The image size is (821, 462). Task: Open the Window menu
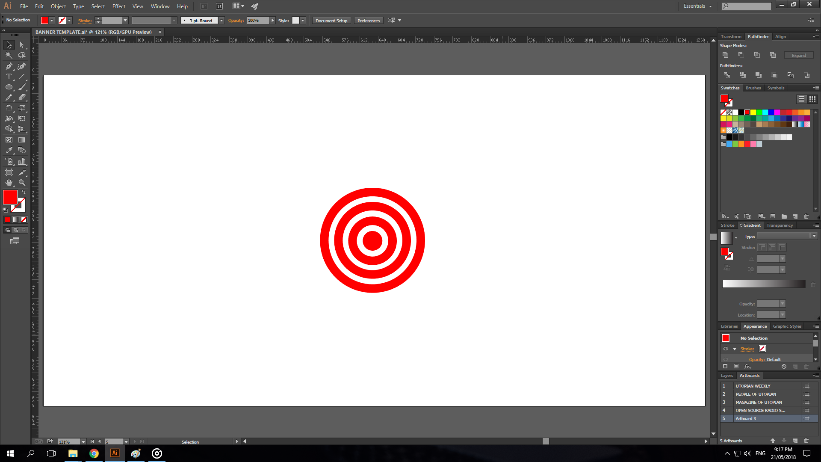(160, 6)
